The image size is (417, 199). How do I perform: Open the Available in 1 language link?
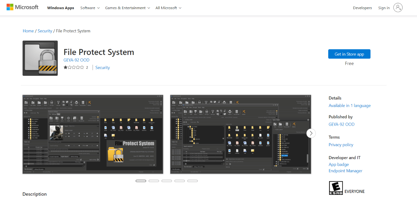point(350,106)
